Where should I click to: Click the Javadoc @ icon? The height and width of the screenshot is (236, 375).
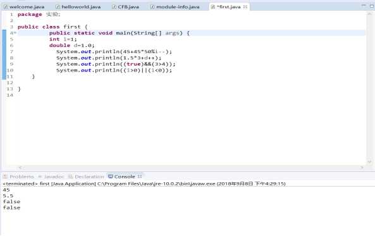pos(40,177)
